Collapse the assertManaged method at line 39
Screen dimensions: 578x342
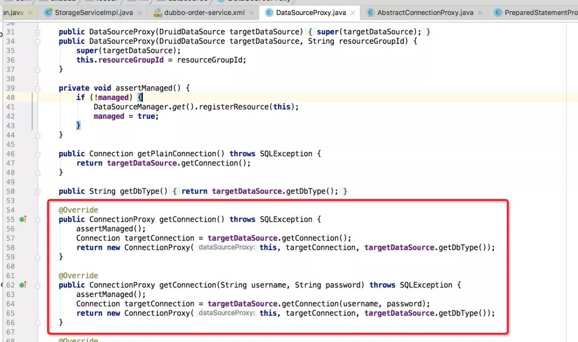click(37, 88)
